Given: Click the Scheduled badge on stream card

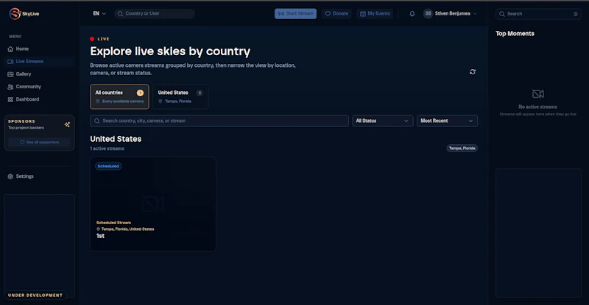Looking at the screenshot, I should (x=108, y=166).
